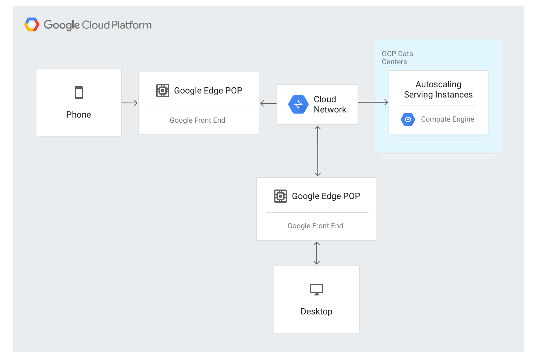Click the arrow from Phone to Google Edge POP
The height and width of the screenshot is (363, 537).
pyautogui.click(x=130, y=103)
